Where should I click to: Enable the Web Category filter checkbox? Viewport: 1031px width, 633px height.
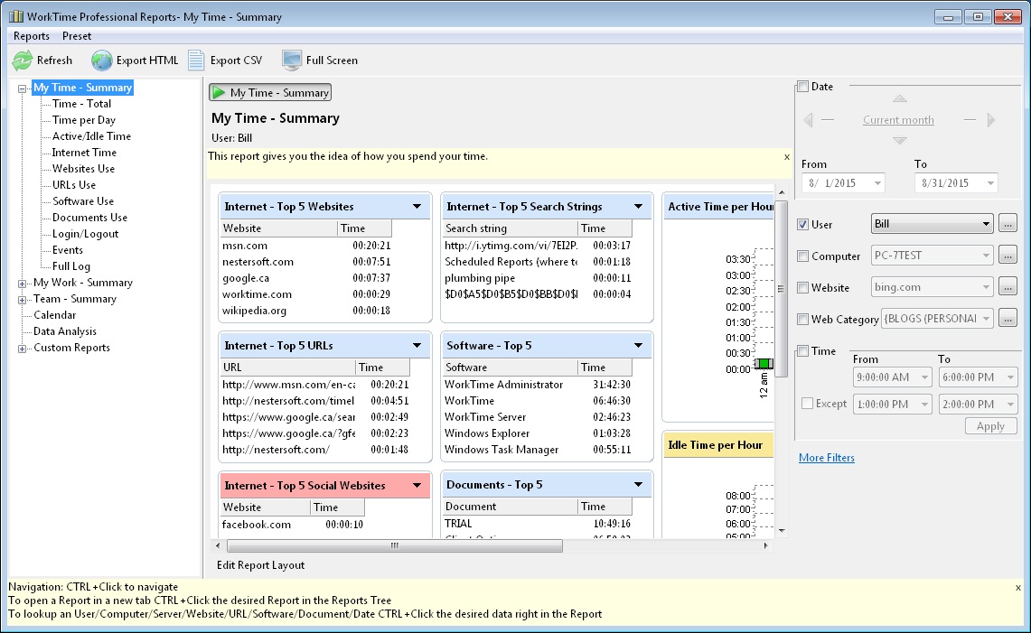[x=802, y=319]
